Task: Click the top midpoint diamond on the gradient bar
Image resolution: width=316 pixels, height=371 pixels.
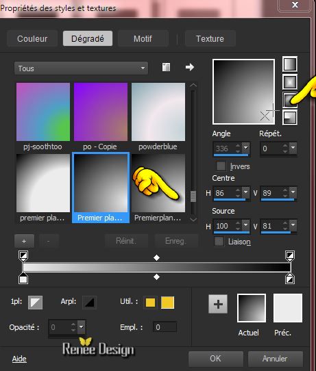Action: [x=156, y=257]
